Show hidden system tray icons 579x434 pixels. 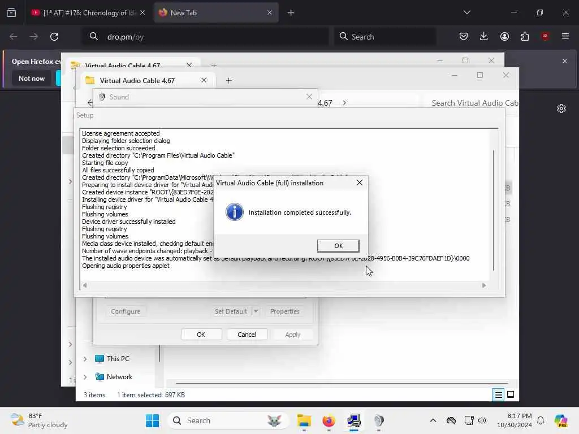point(433,420)
